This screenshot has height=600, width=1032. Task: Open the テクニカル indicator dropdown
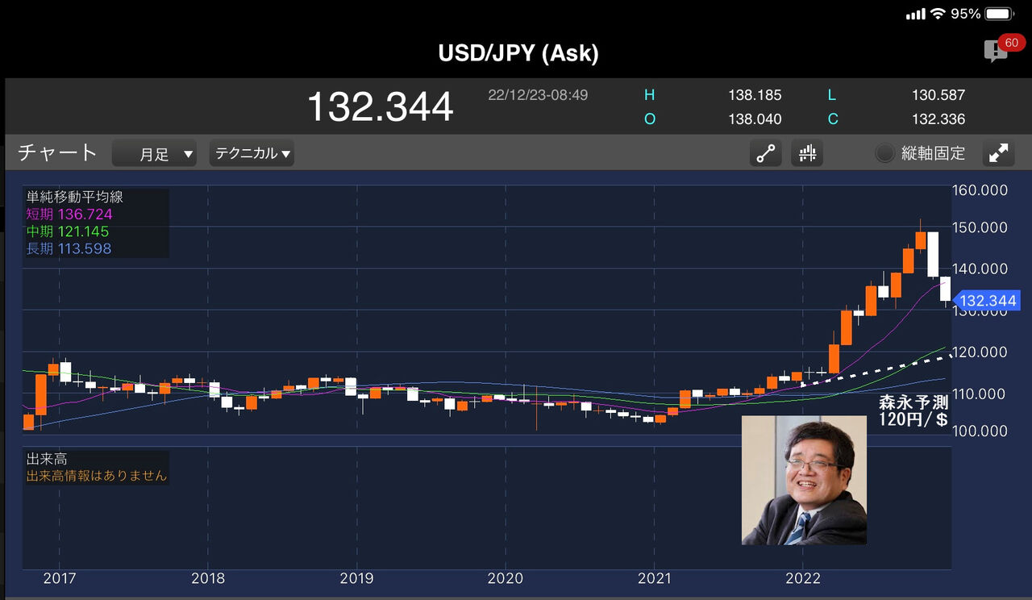pos(252,153)
